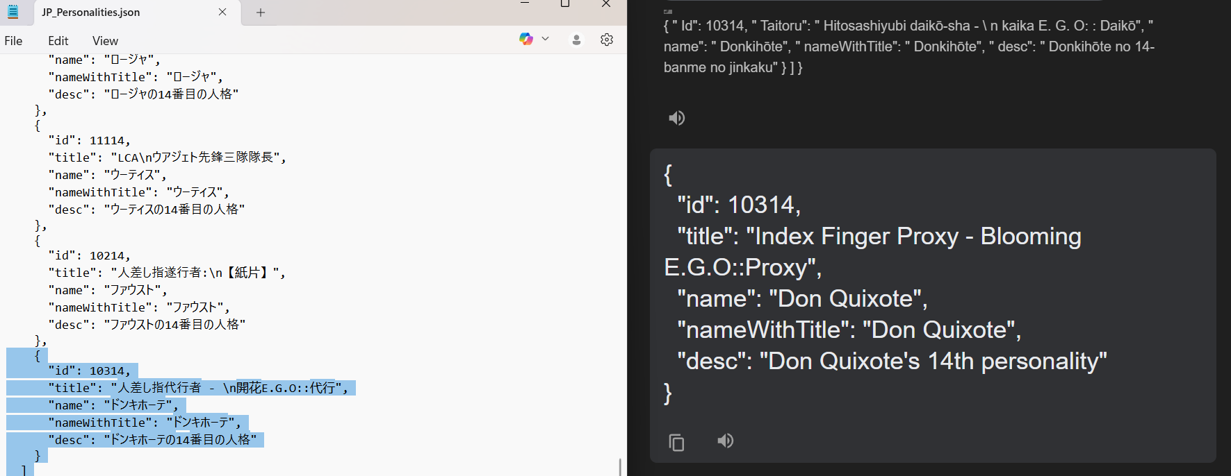Click the "nameWithTitle": "ロージャ" line
This screenshot has height=476, width=1231.
136,77
